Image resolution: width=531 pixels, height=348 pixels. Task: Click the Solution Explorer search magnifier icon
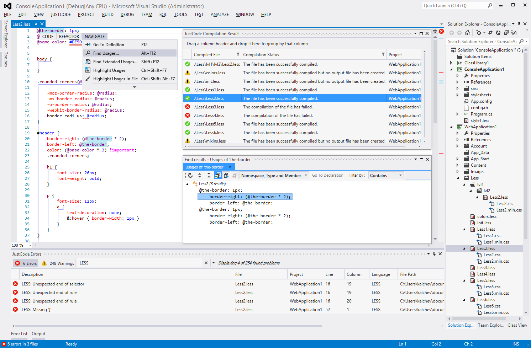tap(521, 42)
